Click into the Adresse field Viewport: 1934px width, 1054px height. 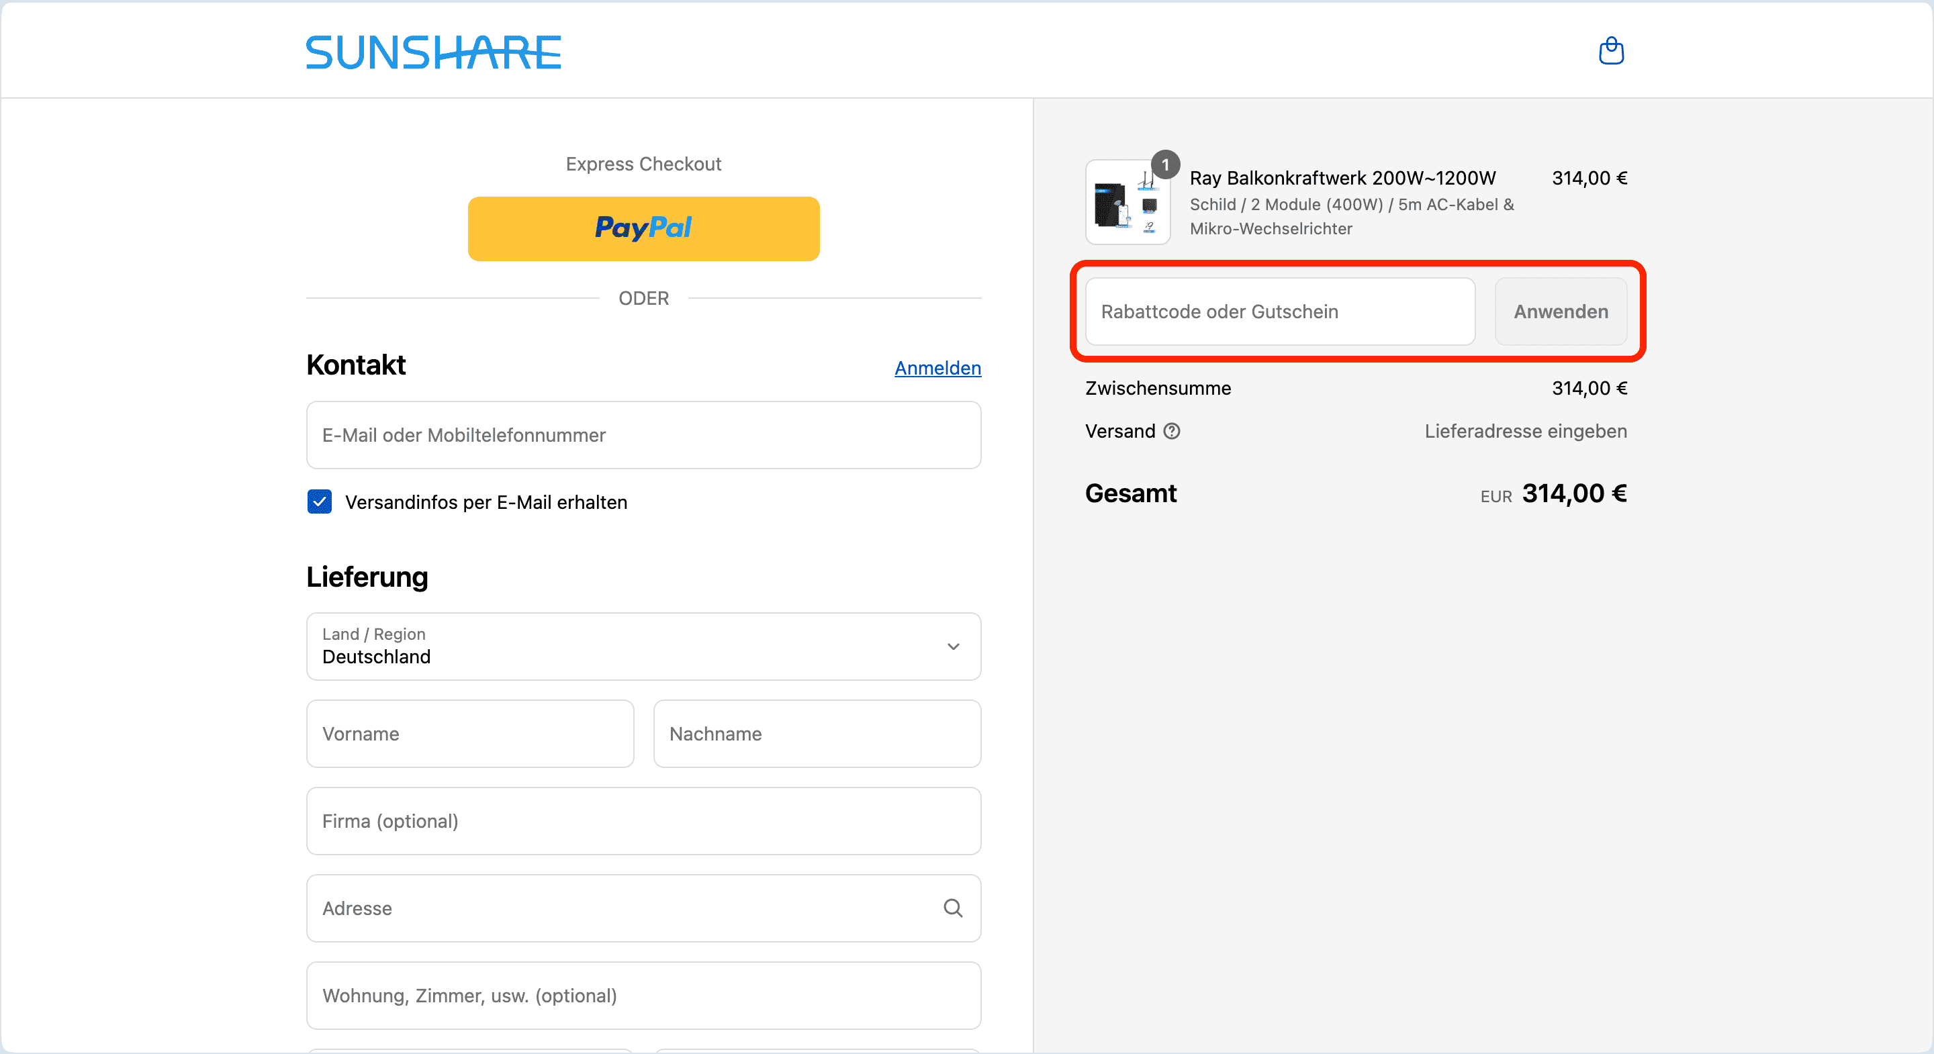643,908
